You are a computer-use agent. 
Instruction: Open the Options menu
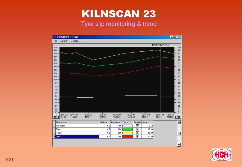(75, 41)
